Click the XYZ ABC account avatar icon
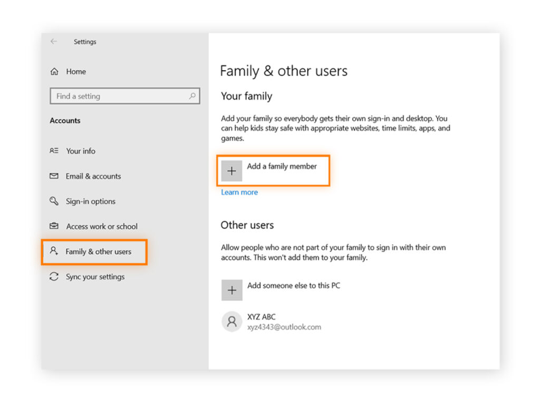Viewport: 540px width, 405px height. click(232, 321)
